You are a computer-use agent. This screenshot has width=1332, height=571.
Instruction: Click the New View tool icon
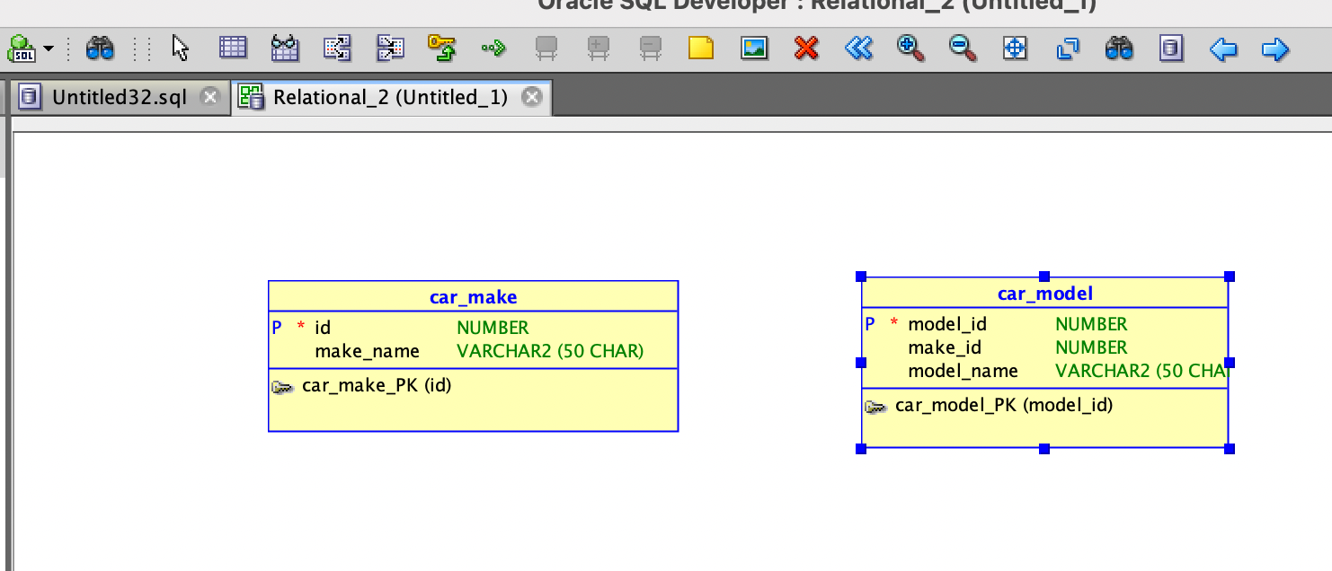(x=285, y=48)
